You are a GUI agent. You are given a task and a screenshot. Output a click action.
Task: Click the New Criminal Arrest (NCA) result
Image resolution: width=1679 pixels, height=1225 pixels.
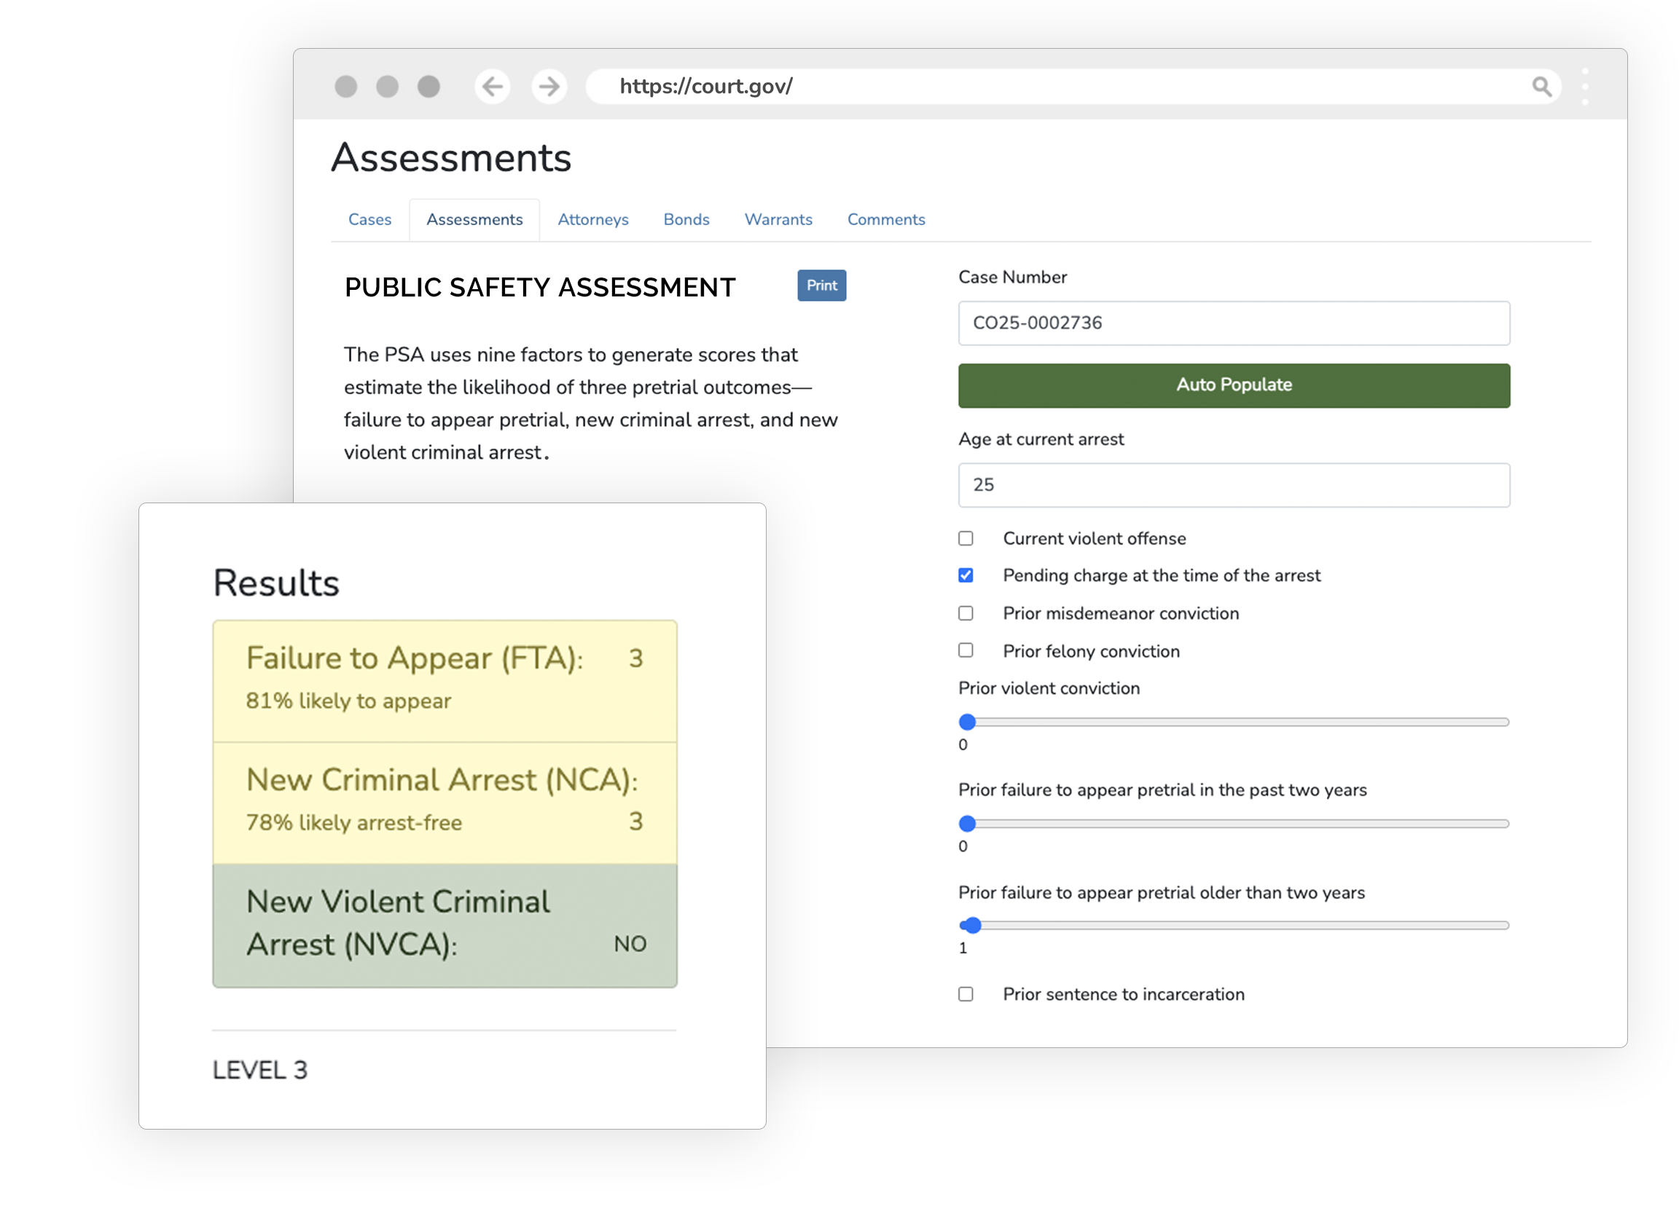pos(445,803)
